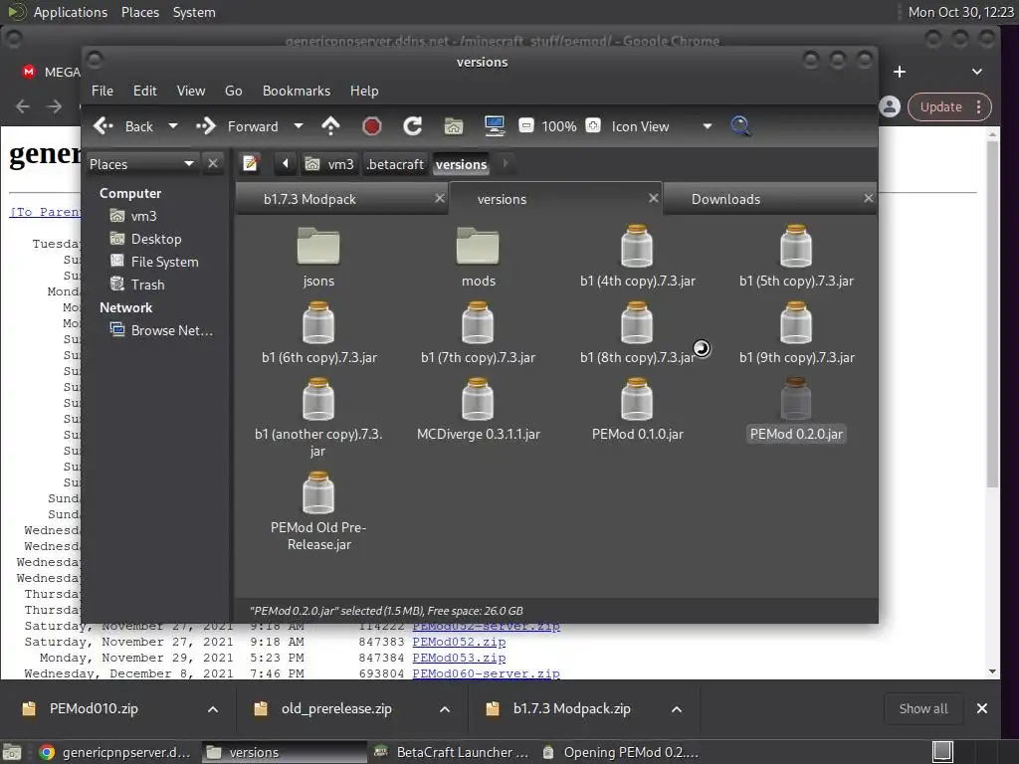Click the Forward arrow icon in toolbar

click(x=206, y=126)
